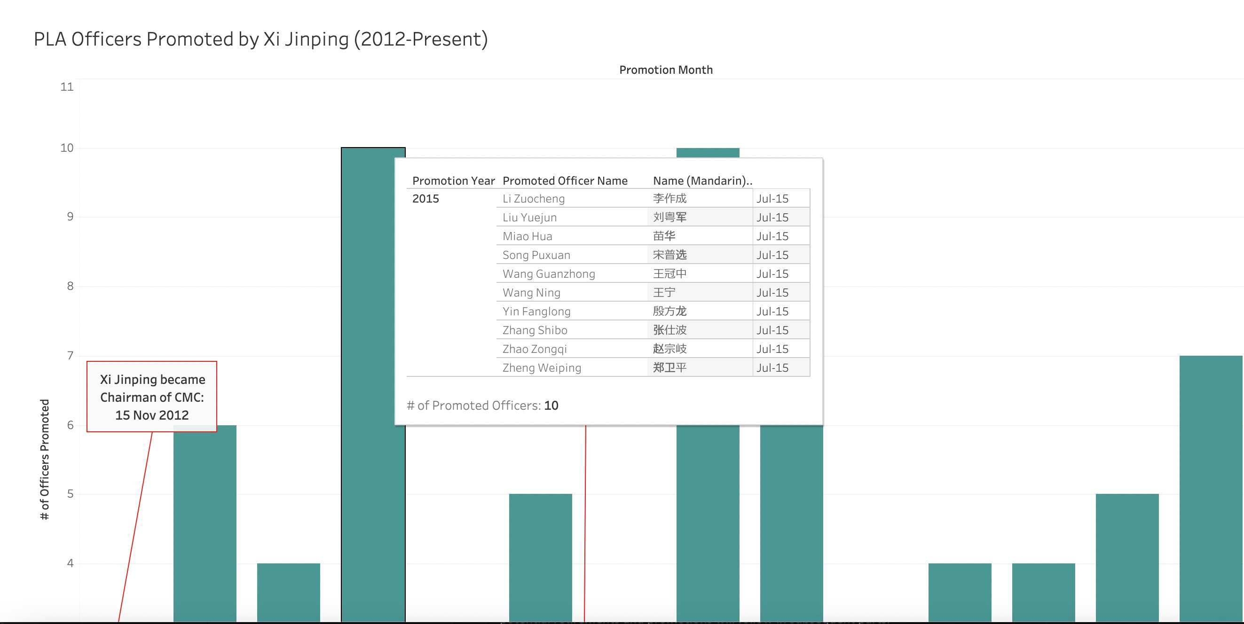Viewport: 1244px width, 624px height.
Task: Click the # of Promoted Officers: 10 summary
Action: [x=482, y=406]
